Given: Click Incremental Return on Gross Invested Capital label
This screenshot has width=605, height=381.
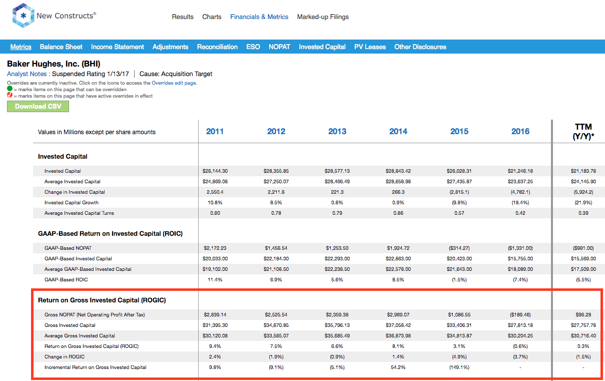Looking at the screenshot, I should point(95,367).
